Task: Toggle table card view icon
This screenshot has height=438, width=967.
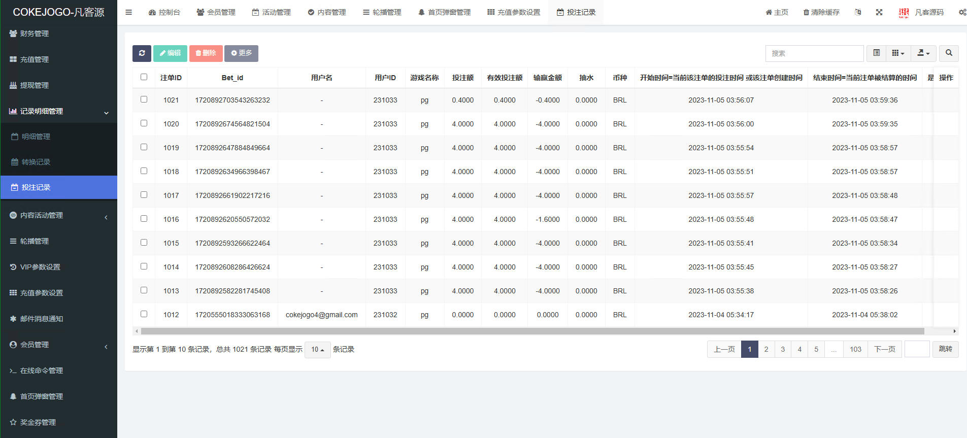Action: (876, 53)
